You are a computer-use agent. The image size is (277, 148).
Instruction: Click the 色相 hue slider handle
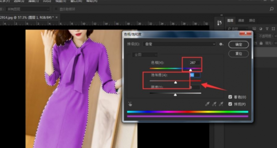click(190, 70)
